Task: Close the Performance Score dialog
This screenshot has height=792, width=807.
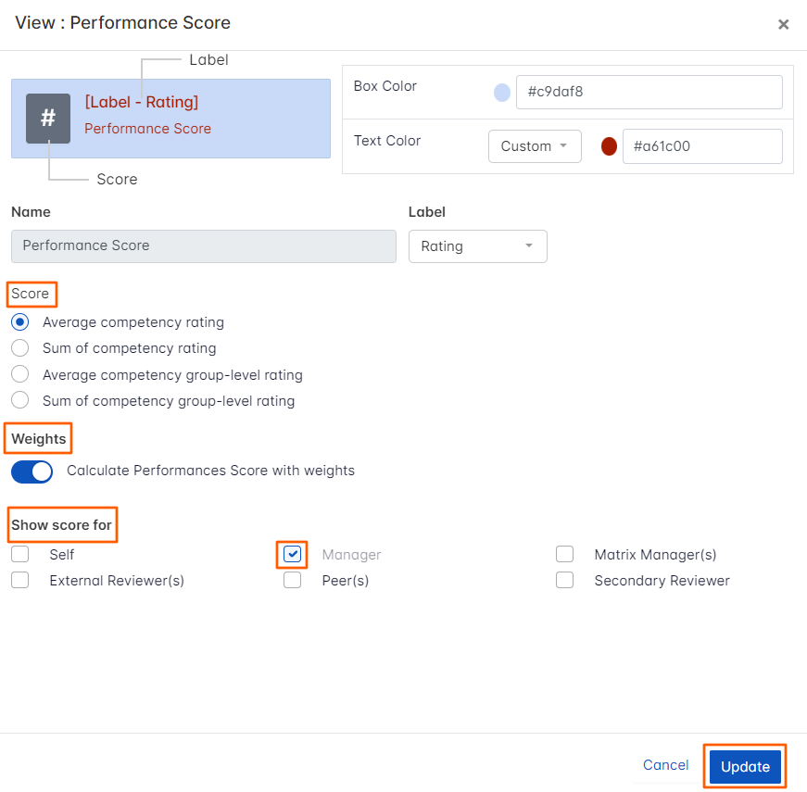Action: pos(783,25)
